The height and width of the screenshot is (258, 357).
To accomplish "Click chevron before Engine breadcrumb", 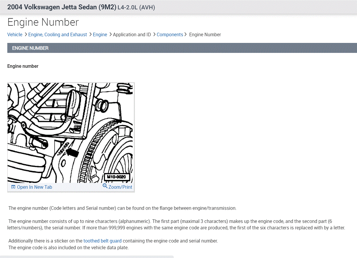I will (x=90, y=34).
